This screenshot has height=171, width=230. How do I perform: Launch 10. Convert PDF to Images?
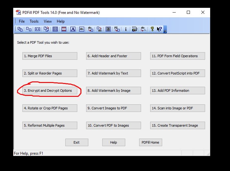[114, 125]
